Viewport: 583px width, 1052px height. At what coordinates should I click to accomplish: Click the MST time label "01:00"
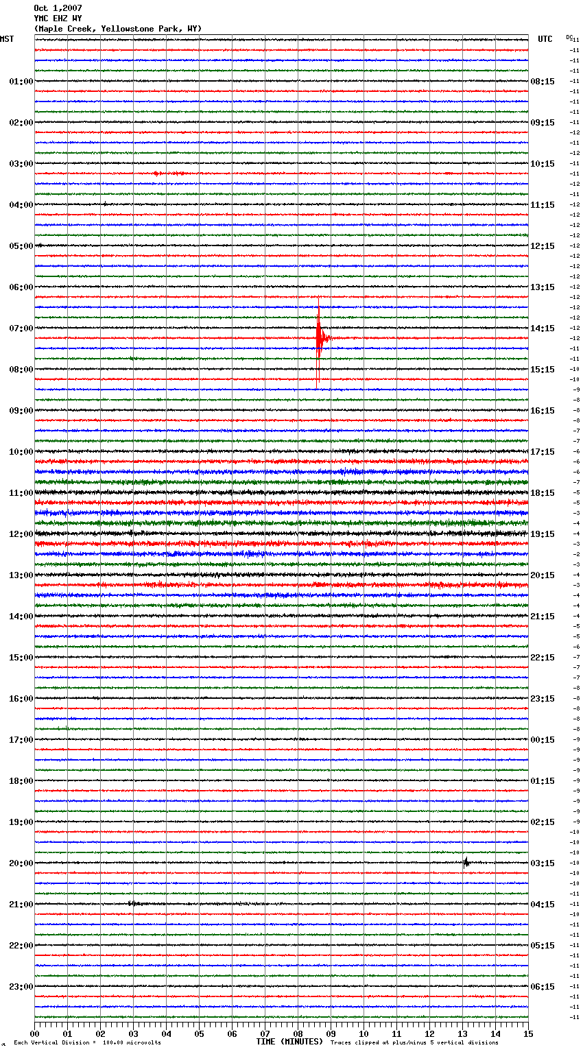tap(21, 82)
